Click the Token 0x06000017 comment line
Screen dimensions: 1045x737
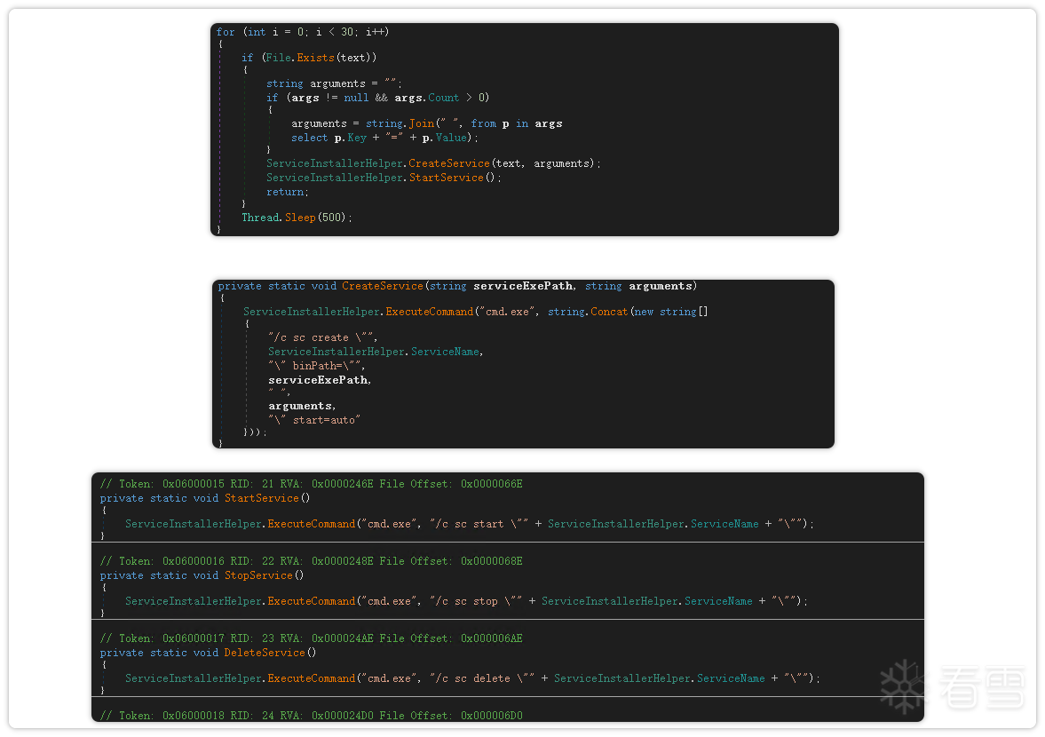pyautogui.click(x=311, y=638)
